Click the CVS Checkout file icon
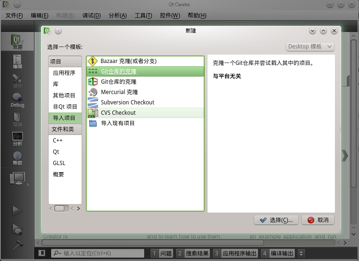The image size is (359, 261). pyautogui.click(x=93, y=113)
